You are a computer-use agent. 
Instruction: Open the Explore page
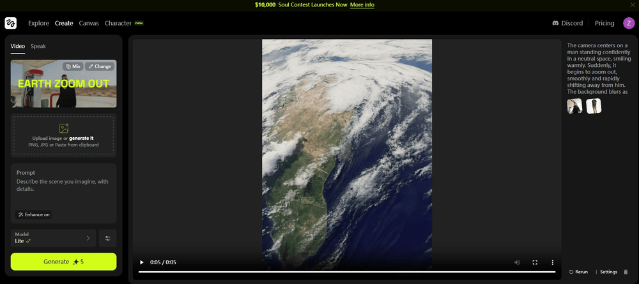pyautogui.click(x=39, y=23)
